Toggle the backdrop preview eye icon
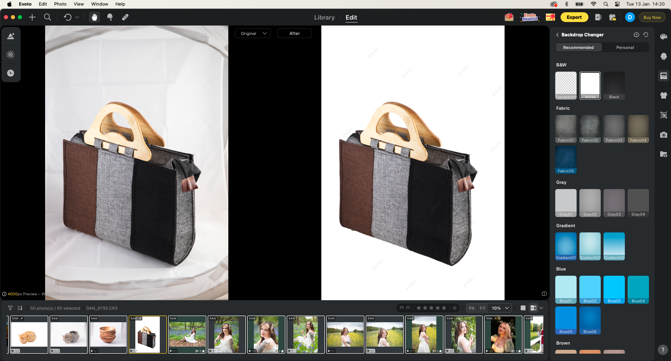The height and width of the screenshot is (361, 671). [636, 35]
